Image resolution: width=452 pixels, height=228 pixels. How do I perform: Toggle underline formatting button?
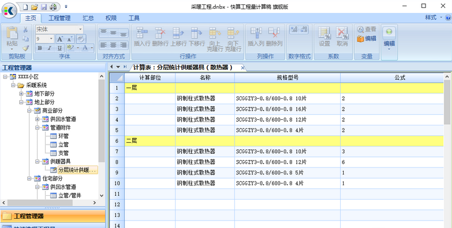[59, 48]
